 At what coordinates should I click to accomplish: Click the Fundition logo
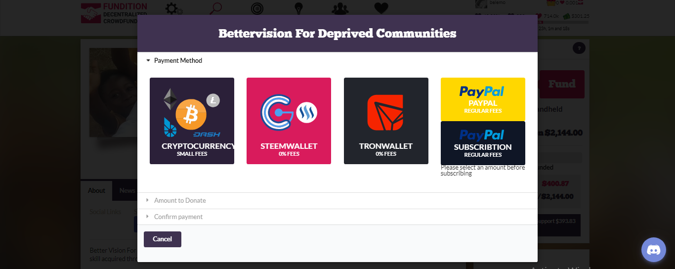click(114, 13)
